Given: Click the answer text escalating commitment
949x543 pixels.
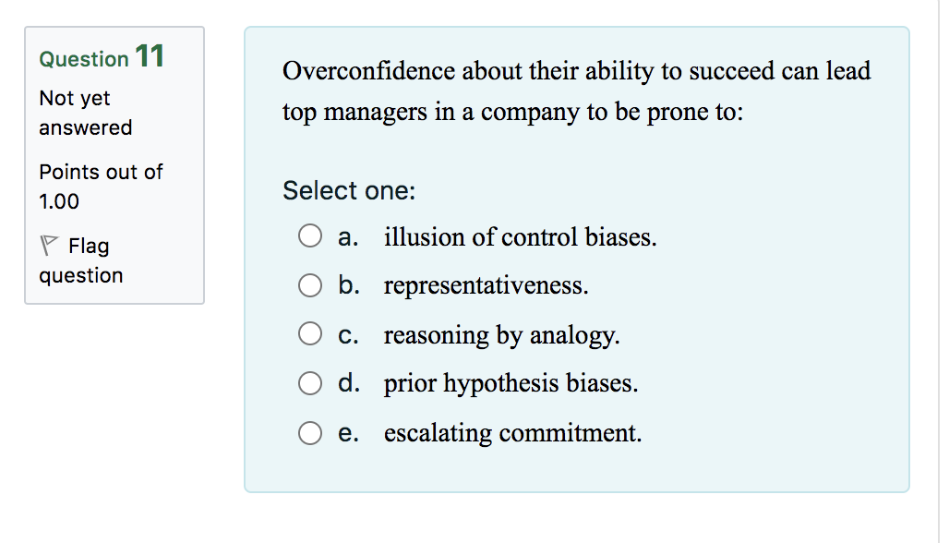Looking at the screenshot, I should (x=511, y=432).
